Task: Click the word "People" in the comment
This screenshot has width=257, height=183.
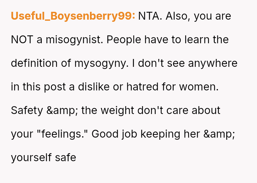Action: (x=124, y=40)
